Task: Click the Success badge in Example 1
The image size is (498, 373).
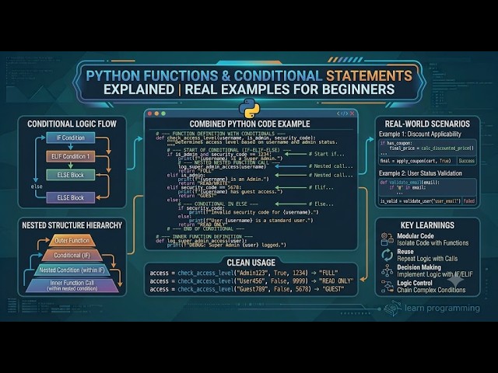Action: [x=467, y=161]
